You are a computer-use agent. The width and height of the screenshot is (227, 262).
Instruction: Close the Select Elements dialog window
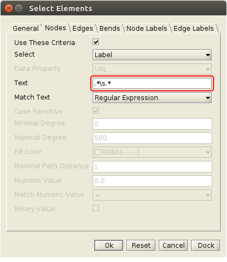pyautogui.click(x=8, y=8)
